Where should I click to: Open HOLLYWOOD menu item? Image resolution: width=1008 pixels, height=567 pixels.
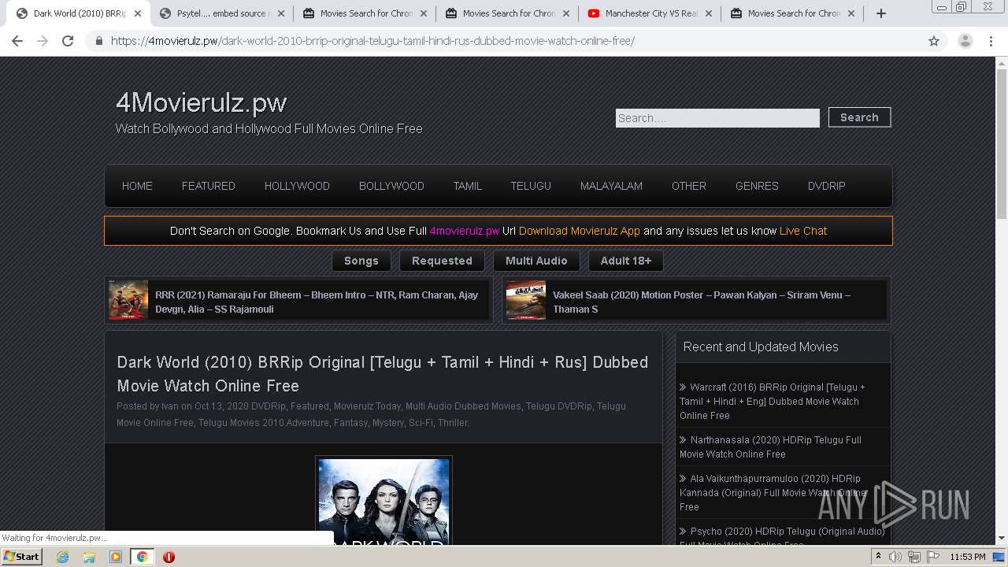pos(297,186)
